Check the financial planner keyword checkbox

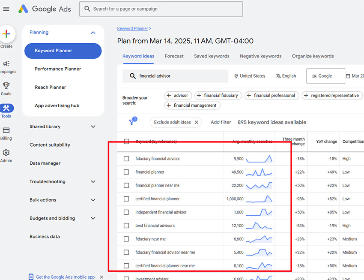[x=126, y=172]
